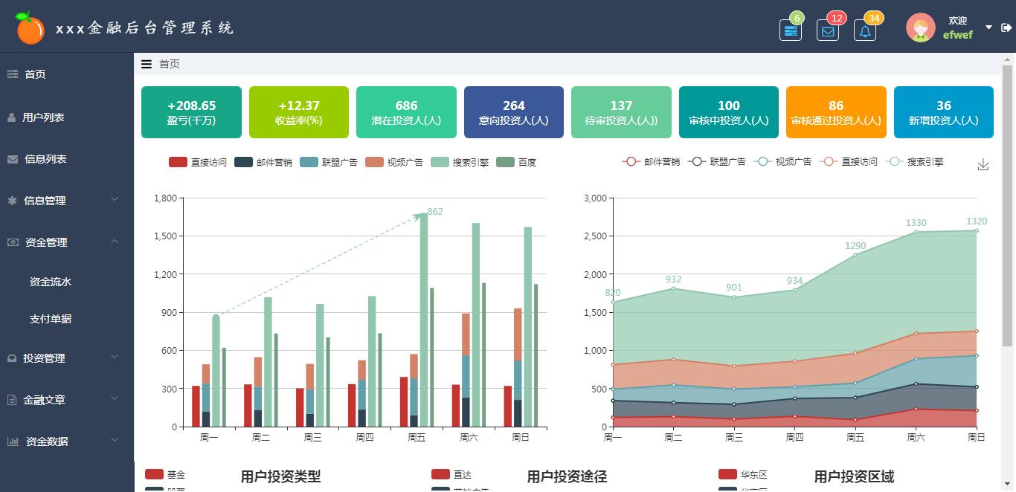The image size is (1016, 492).
Task: Select 支付单据 submenu item
Action: (x=51, y=319)
